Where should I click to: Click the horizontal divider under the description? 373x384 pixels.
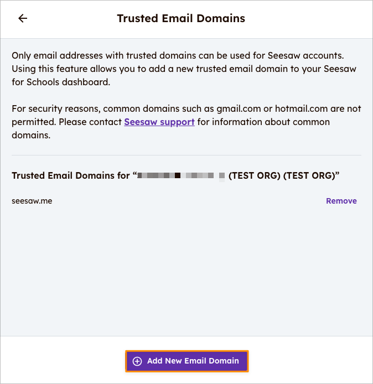186,155
